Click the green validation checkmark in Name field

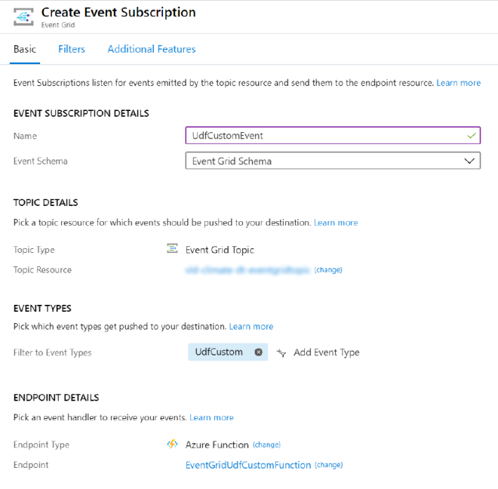pyautogui.click(x=472, y=136)
